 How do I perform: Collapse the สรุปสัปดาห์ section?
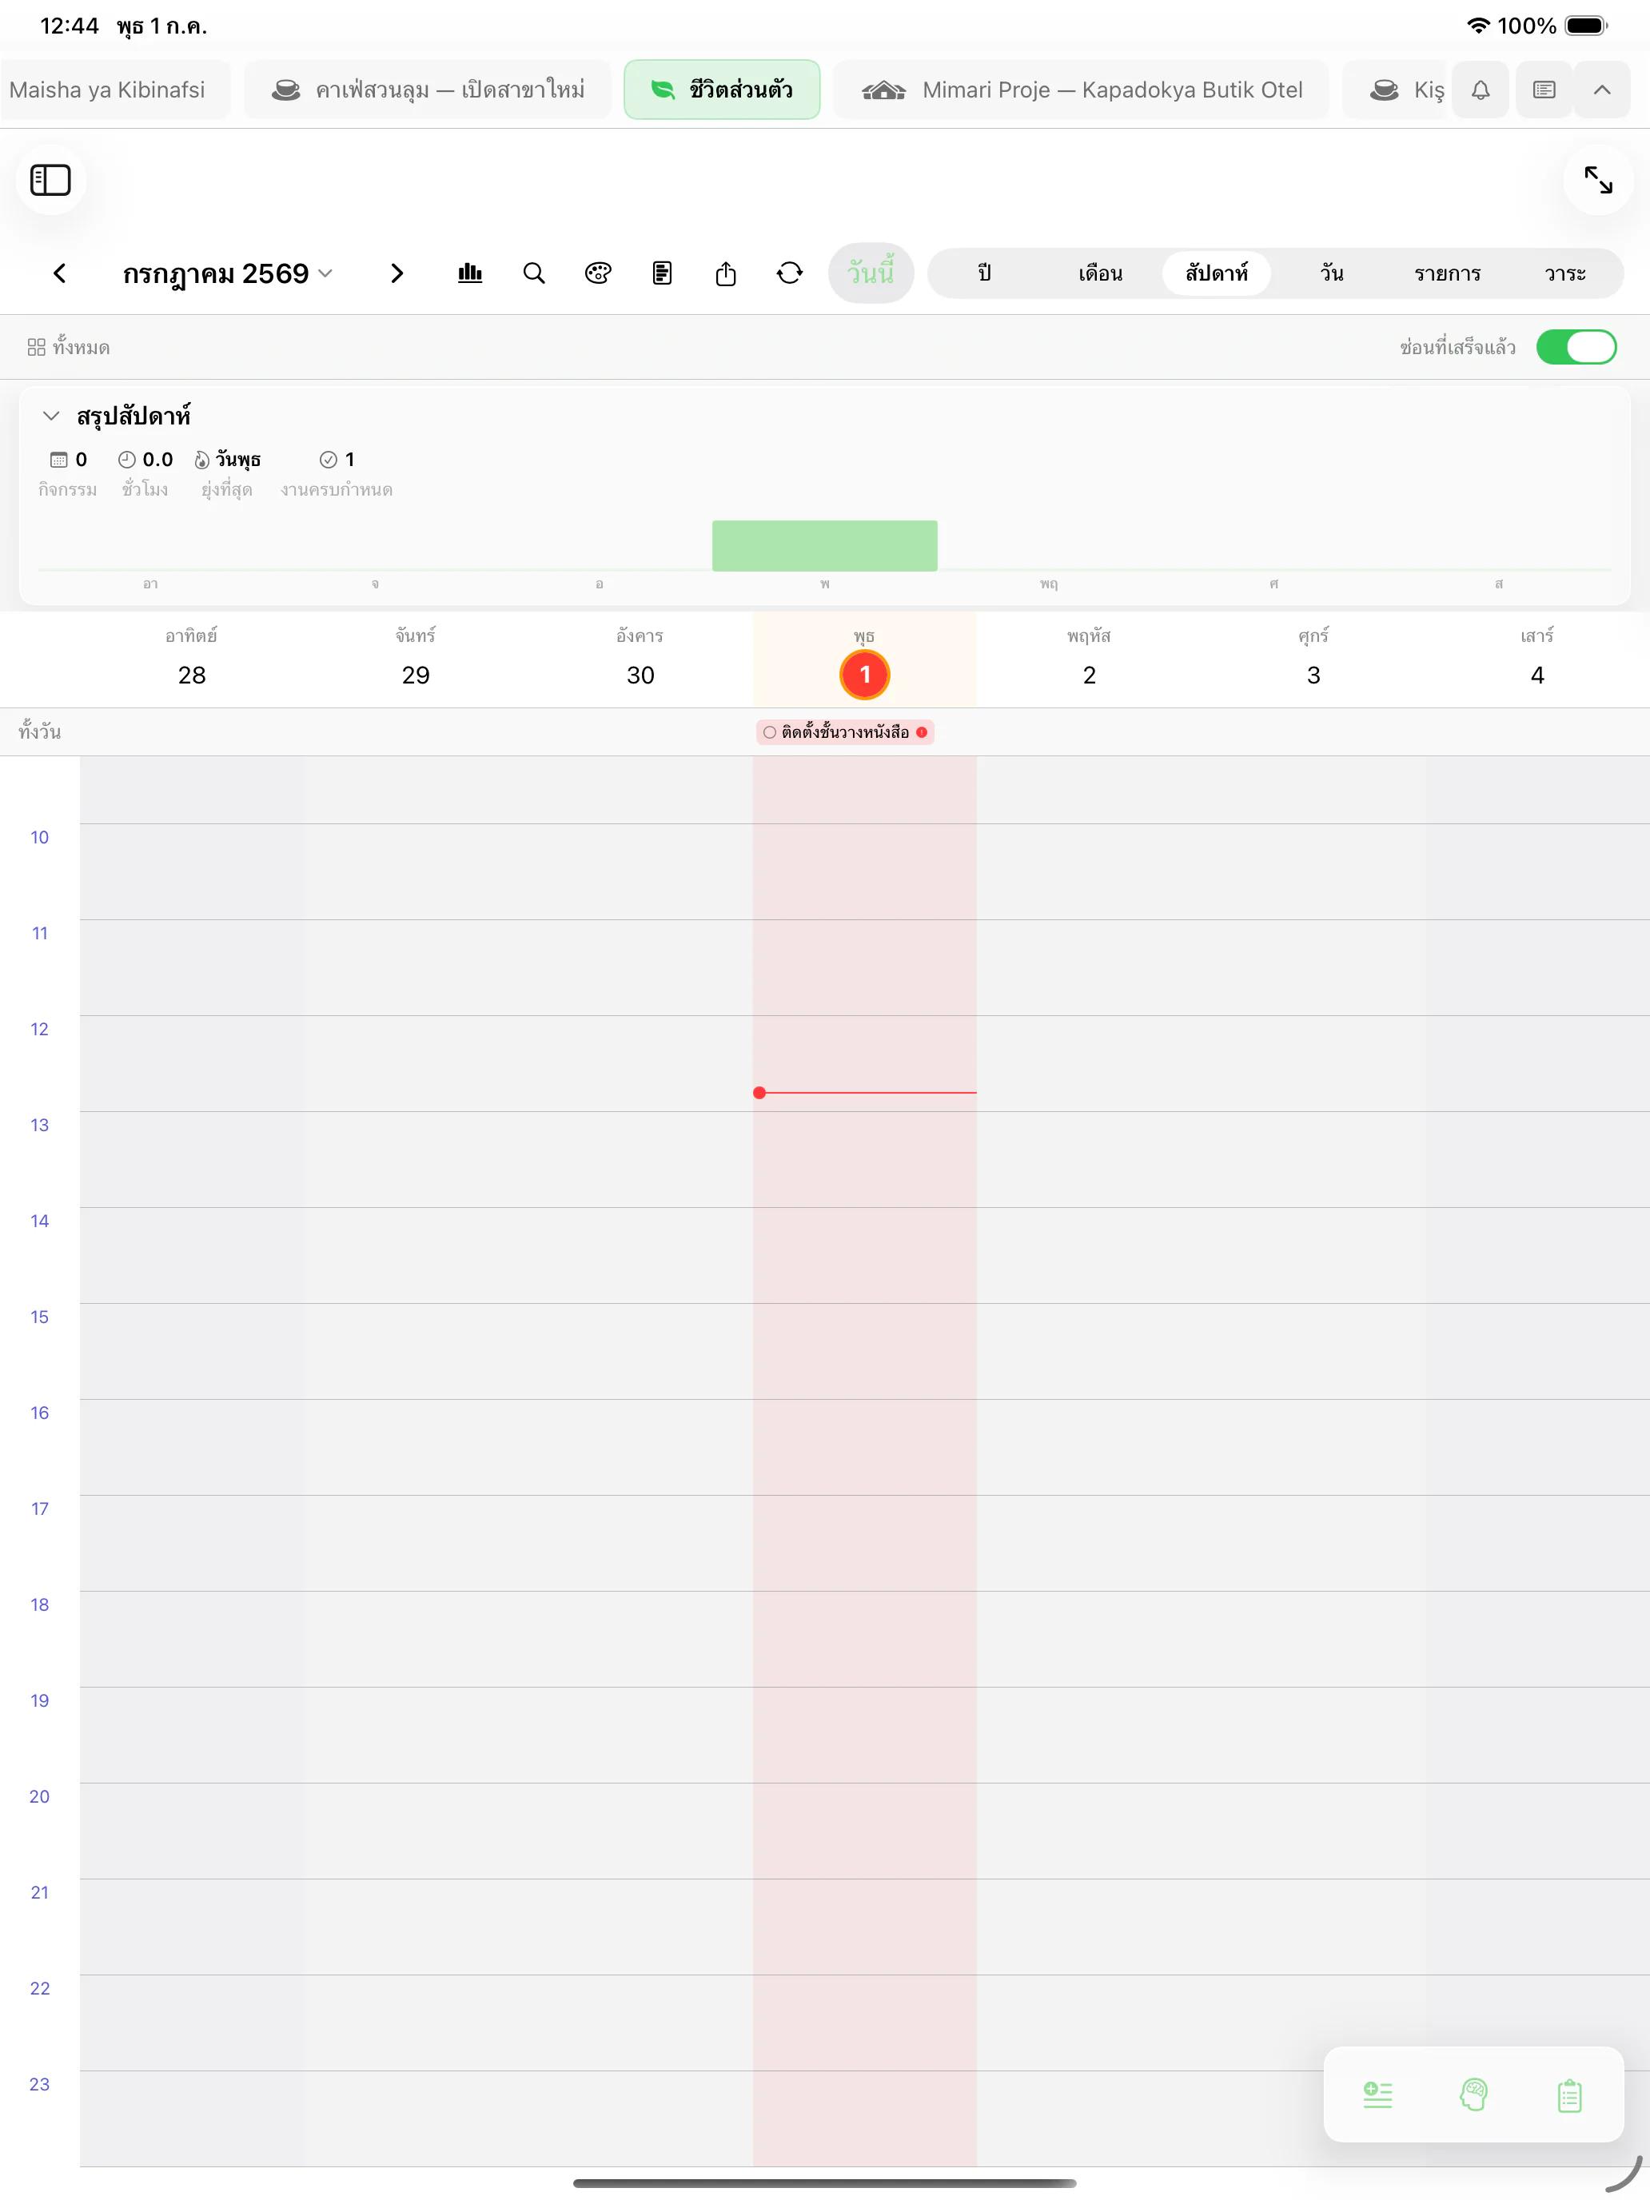pos(52,416)
